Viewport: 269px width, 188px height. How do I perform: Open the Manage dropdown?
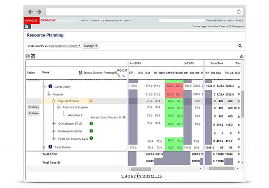pos(91,46)
